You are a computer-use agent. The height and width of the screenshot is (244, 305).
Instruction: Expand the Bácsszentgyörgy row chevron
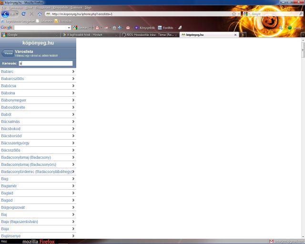(73, 143)
